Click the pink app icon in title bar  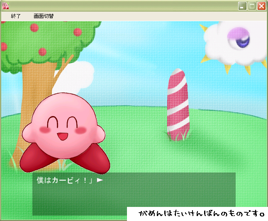(5, 6)
